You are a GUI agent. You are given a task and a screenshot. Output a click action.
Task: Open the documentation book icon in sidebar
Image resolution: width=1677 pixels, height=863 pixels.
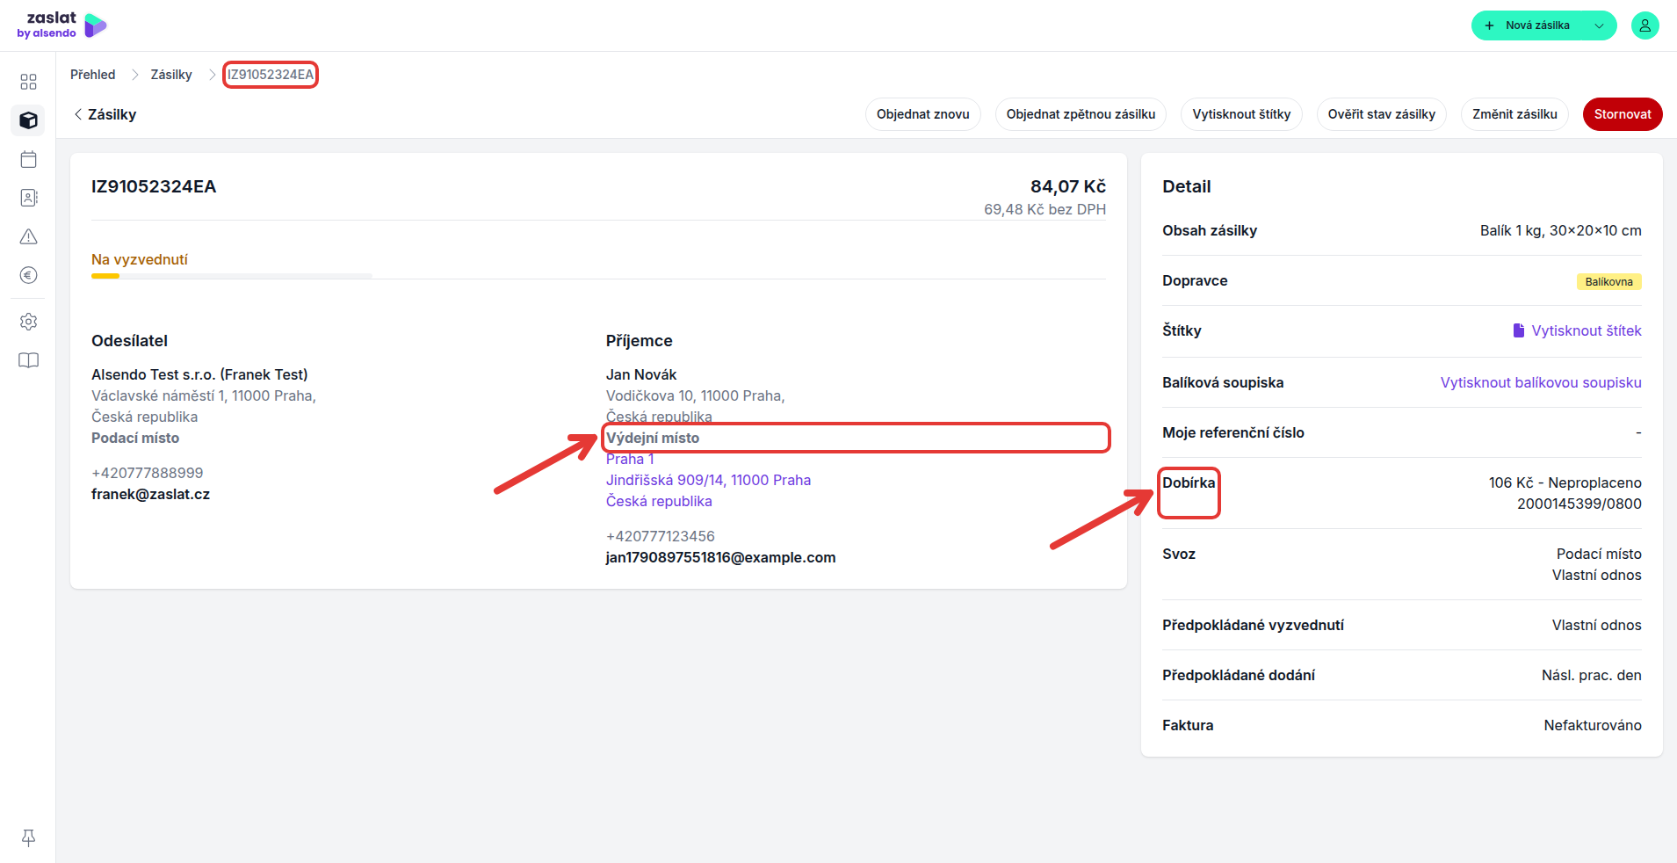pyautogui.click(x=28, y=360)
